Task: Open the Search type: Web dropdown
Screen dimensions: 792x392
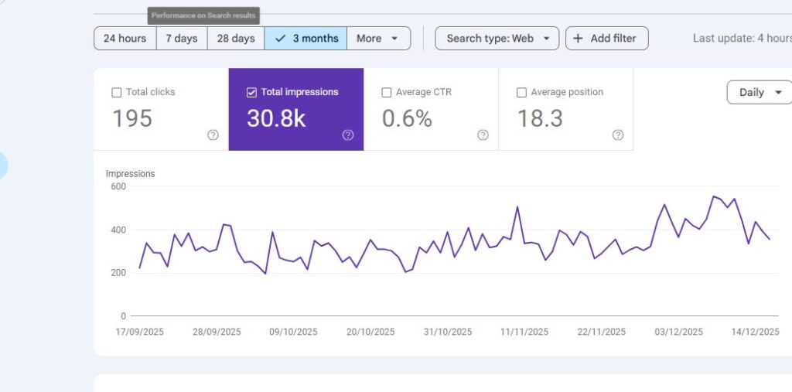Action: tap(497, 39)
